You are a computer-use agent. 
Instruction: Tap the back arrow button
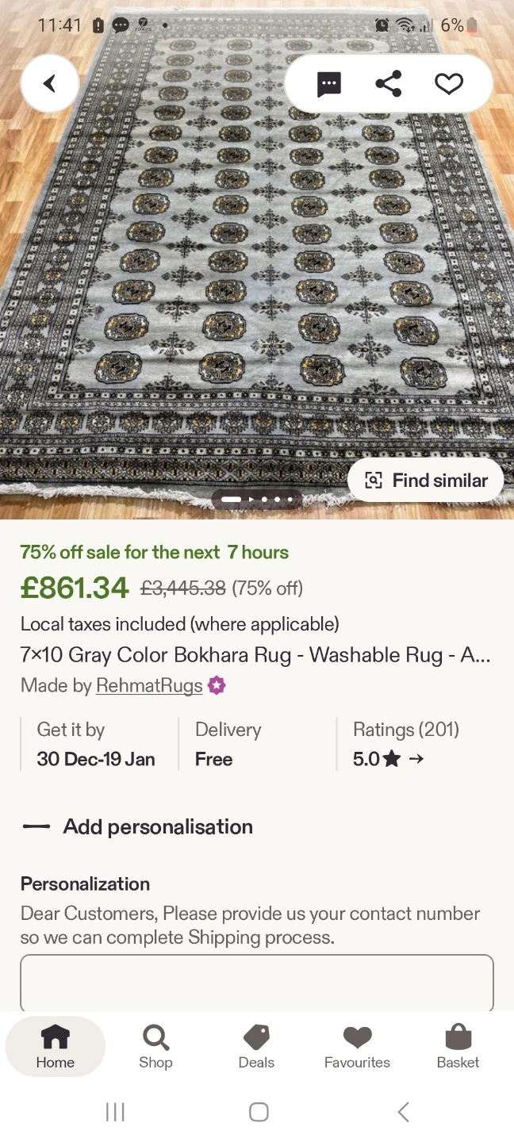(x=50, y=83)
